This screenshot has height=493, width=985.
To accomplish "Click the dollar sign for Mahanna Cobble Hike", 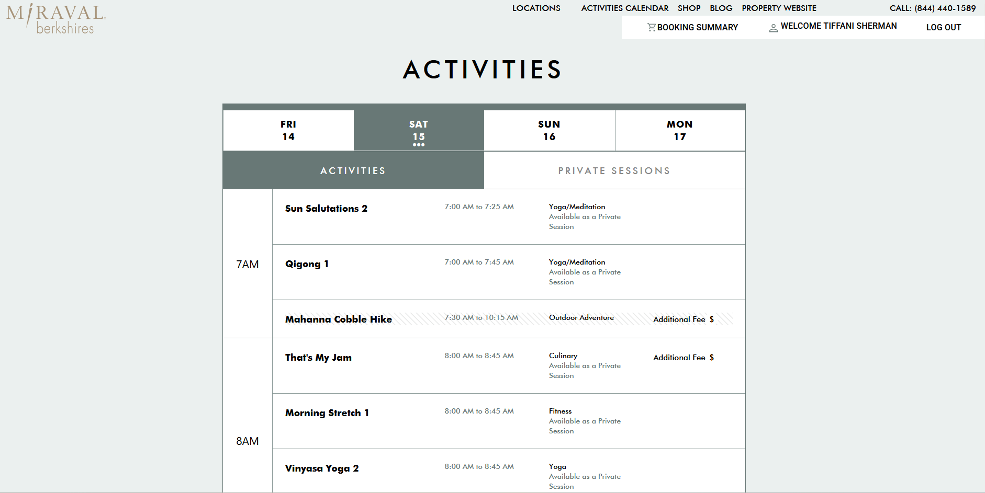I will pos(711,319).
